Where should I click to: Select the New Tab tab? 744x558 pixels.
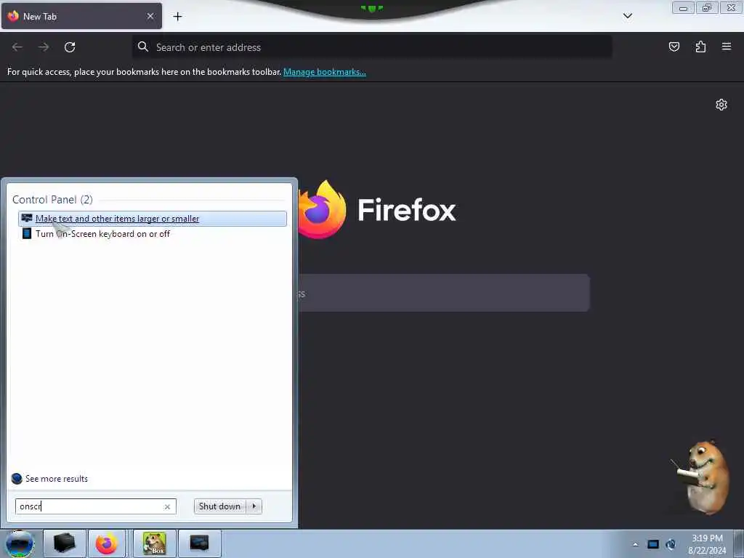(81, 16)
